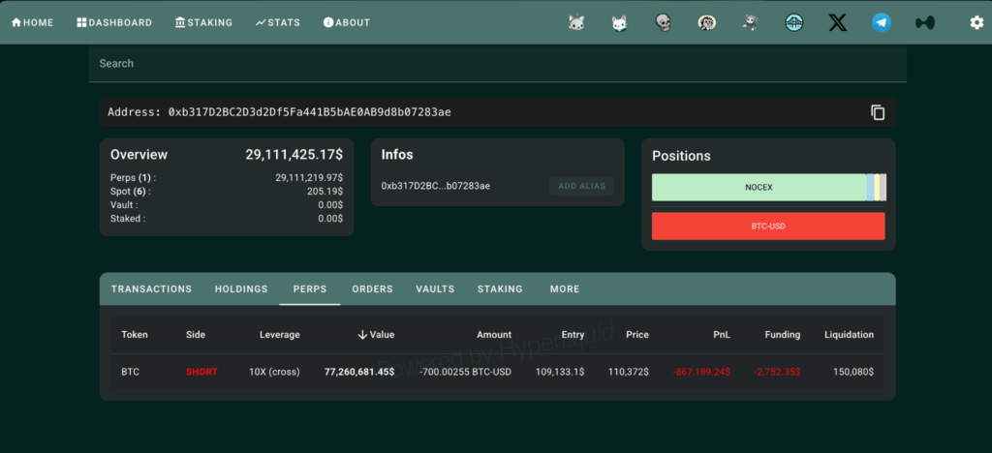Open the MORE tab menu

click(x=564, y=289)
